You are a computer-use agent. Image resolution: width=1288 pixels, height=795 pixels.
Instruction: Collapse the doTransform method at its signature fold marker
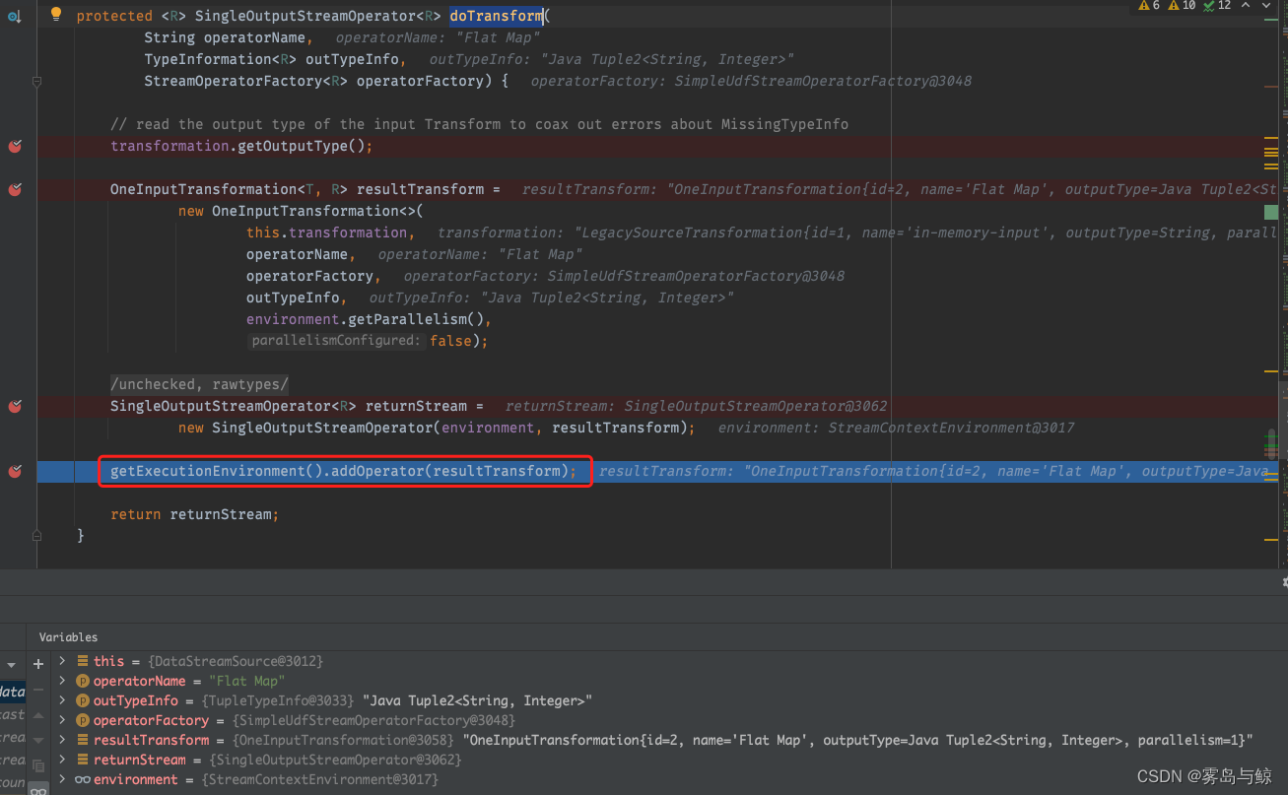pos(36,81)
